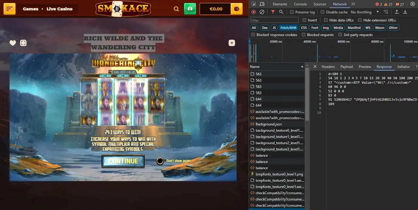Clear the network log
418x210 pixels.
pyautogui.click(x=262, y=12)
